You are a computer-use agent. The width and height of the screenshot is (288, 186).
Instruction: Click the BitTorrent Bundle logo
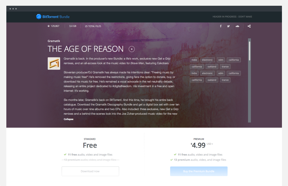(x=53, y=17)
